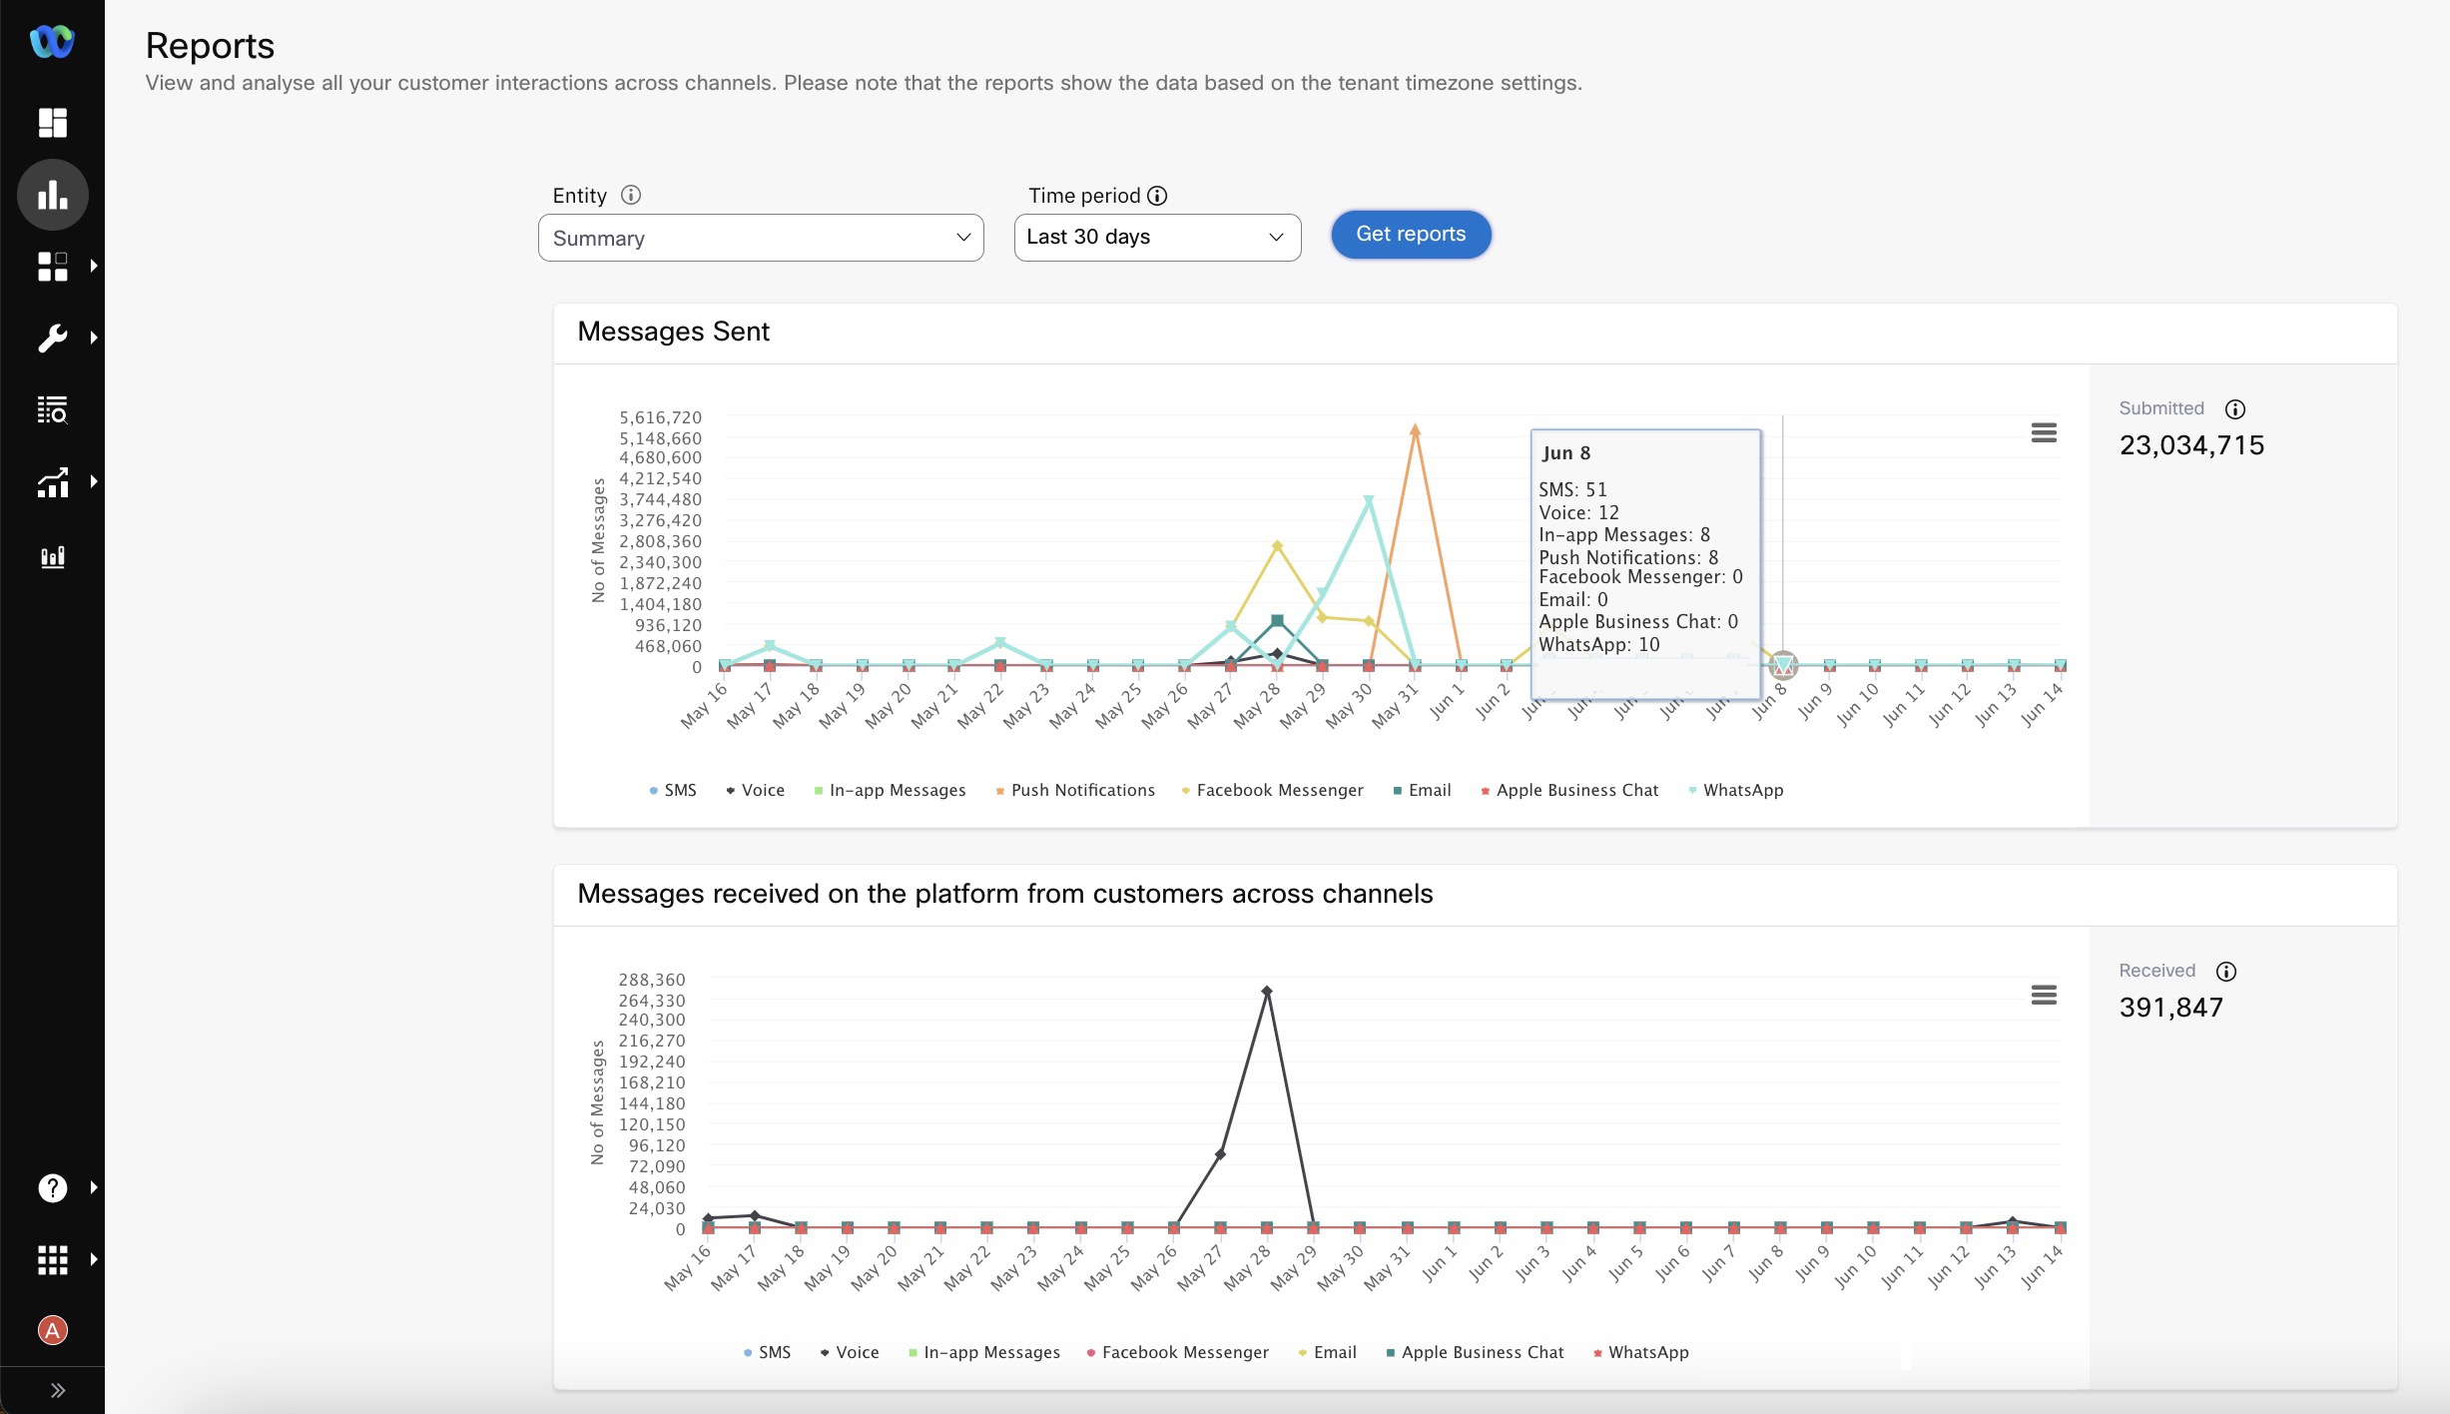The height and width of the screenshot is (1414, 2450).
Task: Toggle Email in received chart legend
Action: [x=1327, y=1352]
